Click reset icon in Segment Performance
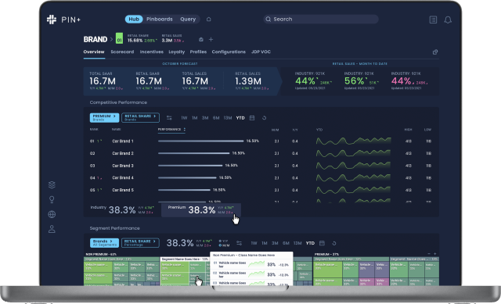 334,243
